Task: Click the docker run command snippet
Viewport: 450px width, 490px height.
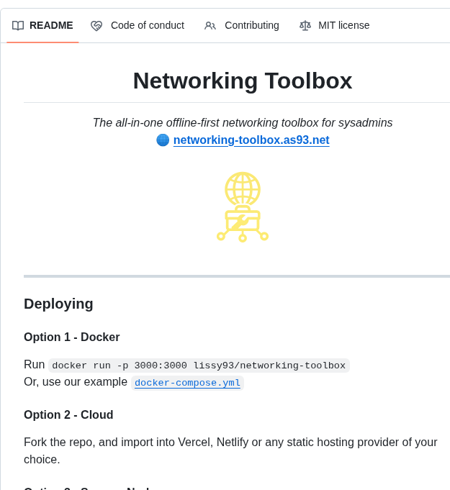Action: (199, 366)
